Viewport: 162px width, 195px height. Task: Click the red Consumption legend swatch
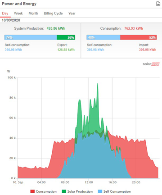32,191
